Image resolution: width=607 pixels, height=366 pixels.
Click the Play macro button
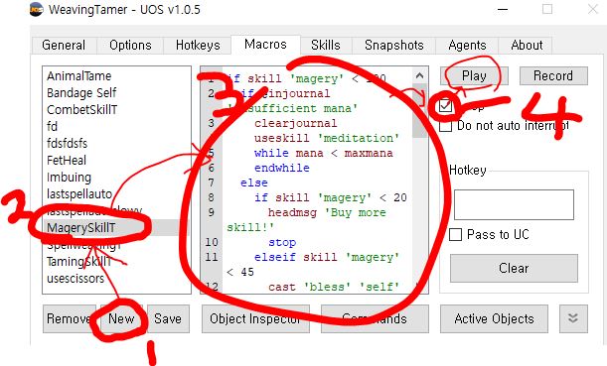pyautogui.click(x=474, y=75)
